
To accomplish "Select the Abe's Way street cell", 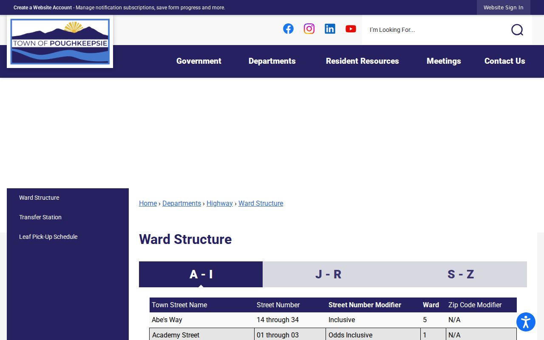I will pyautogui.click(x=202, y=320).
